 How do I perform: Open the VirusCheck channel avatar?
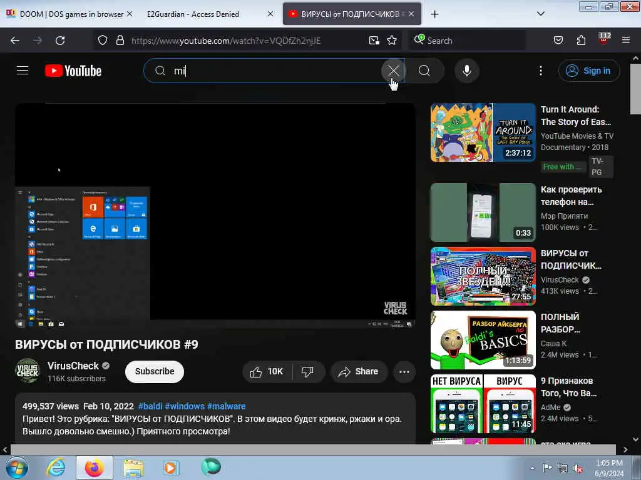click(28, 371)
